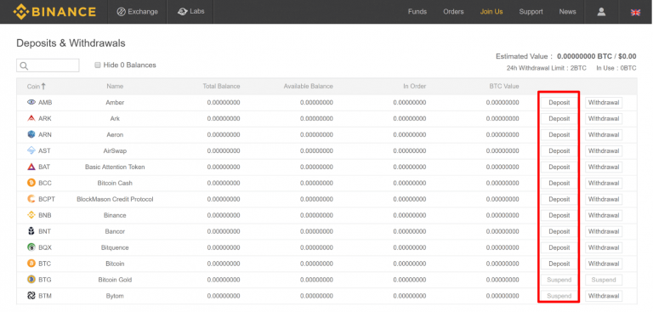Click Deposit for BNT

pos(559,231)
